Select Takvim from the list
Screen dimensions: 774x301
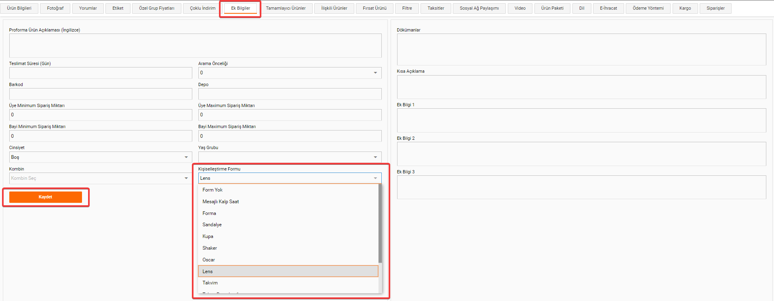point(288,283)
